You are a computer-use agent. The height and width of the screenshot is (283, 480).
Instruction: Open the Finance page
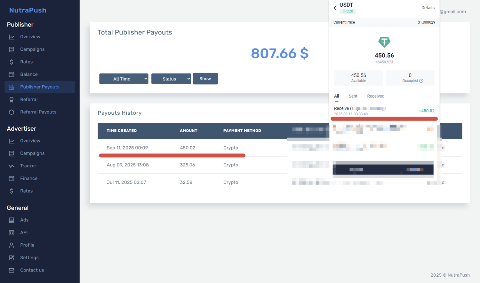click(x=29, y=178)
